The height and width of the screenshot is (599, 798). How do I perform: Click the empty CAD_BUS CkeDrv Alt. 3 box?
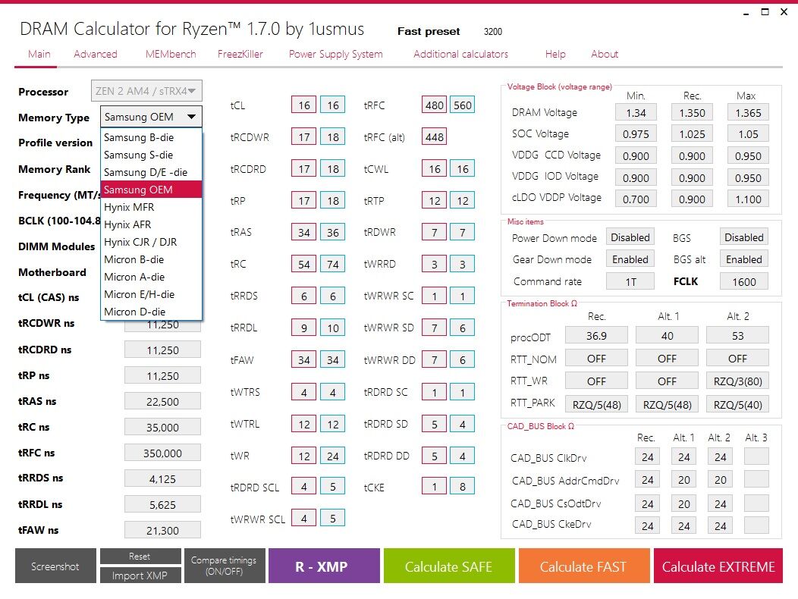click(756, 525)
